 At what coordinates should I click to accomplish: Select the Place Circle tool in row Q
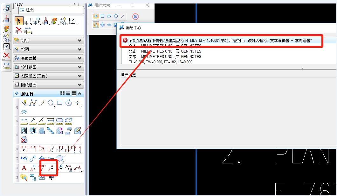(x=51, y=103)
